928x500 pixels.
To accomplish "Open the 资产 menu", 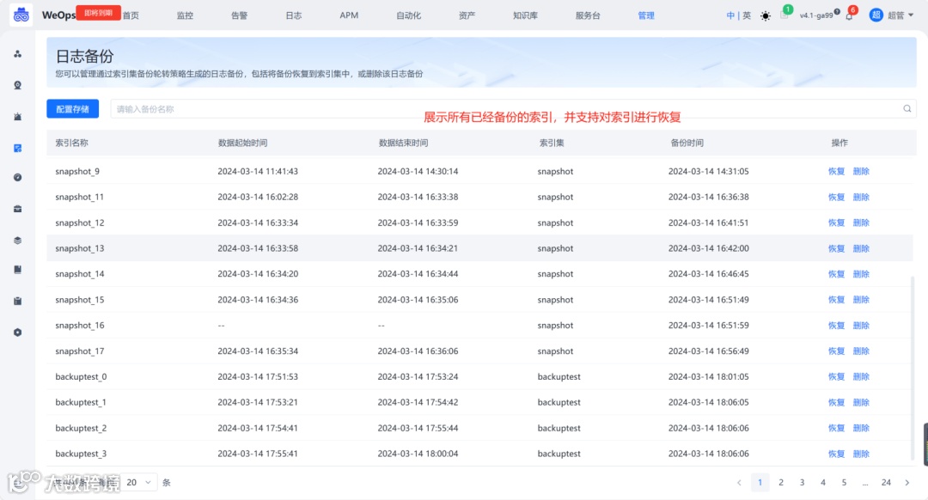I will point(467,15).
